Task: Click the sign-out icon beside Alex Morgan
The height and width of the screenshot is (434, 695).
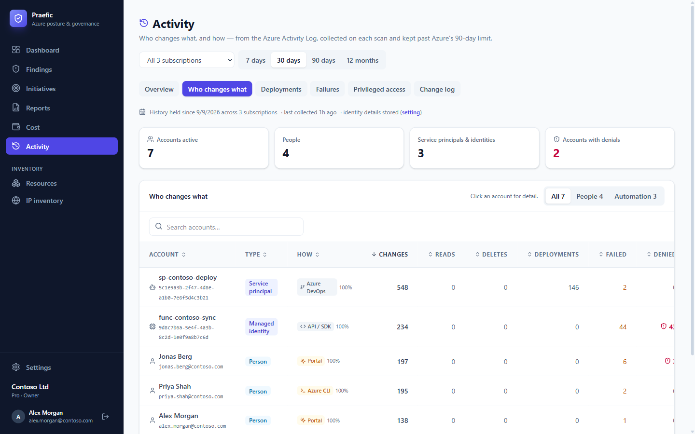Action: click(x=105, y=417)
